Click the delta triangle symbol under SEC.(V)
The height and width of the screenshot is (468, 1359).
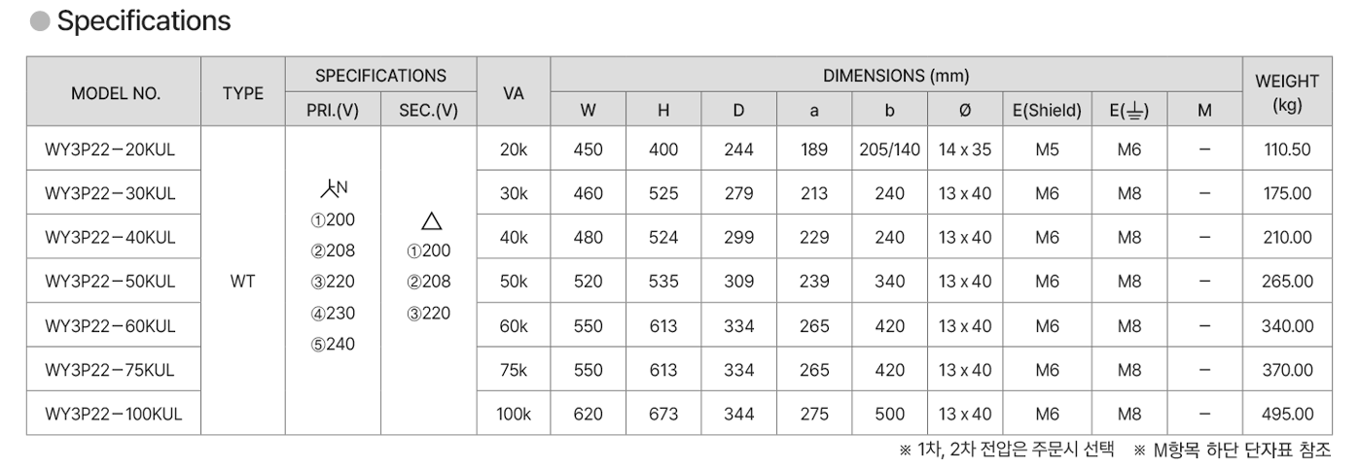(429, 220)
